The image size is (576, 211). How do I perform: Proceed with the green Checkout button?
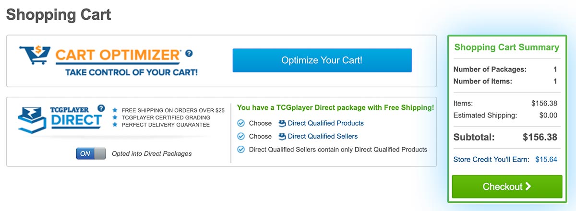(x=507, y=187)
